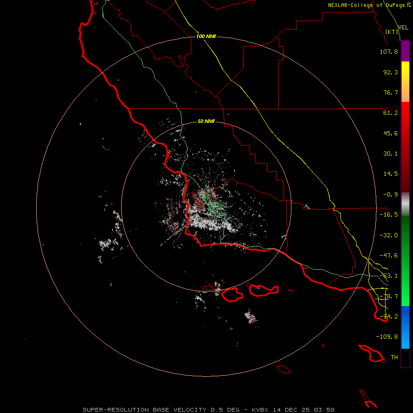Click the TH threshold label
Image resolution: width=413 pixels, height=413 pixels.
point(394,357)
